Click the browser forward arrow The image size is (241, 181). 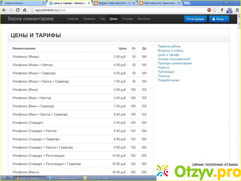(11, 10)
